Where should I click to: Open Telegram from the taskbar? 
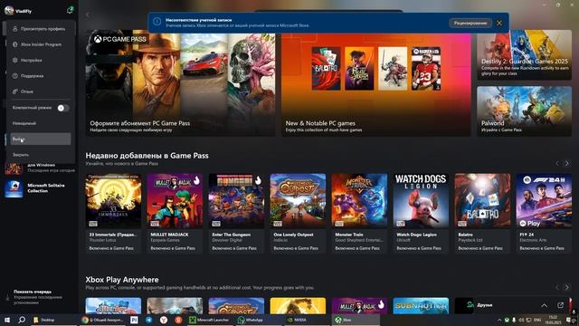[148, 320]
